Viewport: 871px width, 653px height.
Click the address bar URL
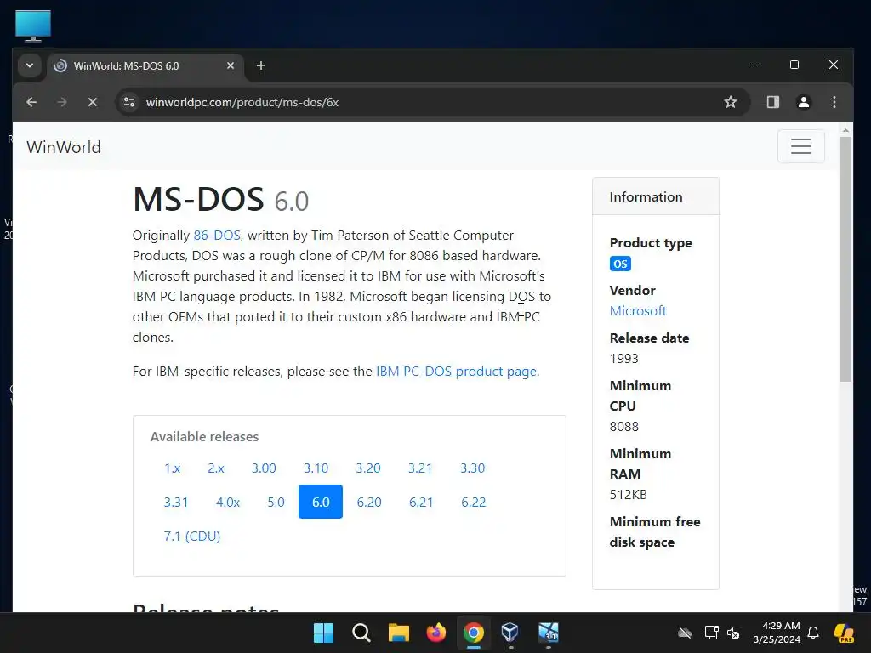coord(242,102)
